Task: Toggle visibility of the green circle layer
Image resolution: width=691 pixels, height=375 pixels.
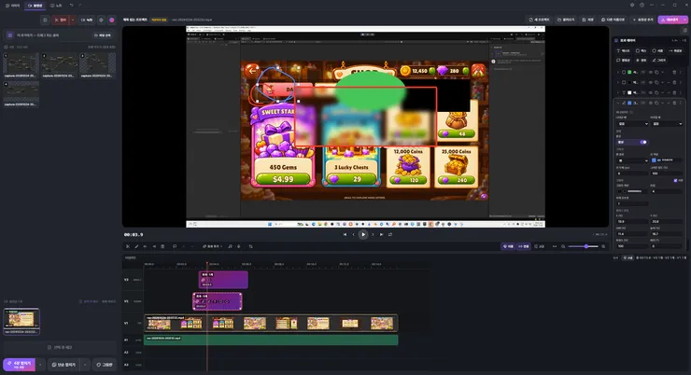Action: 651,72
